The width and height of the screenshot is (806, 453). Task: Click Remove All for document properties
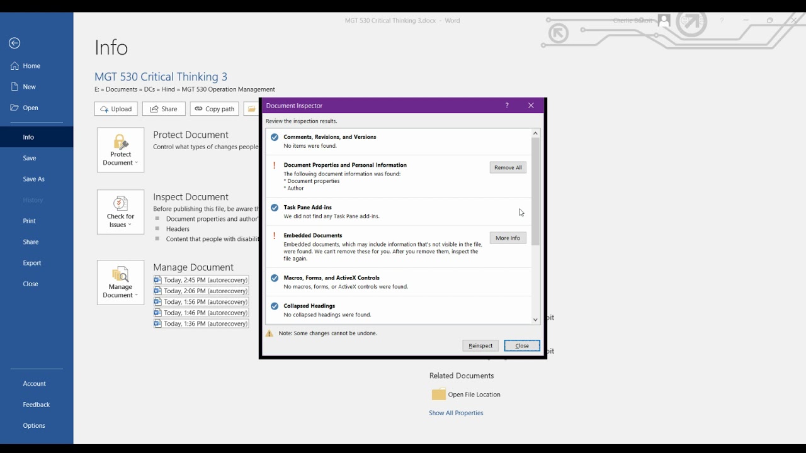pos(508,167)
